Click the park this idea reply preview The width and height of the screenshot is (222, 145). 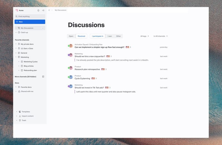[x=106, y=92]
